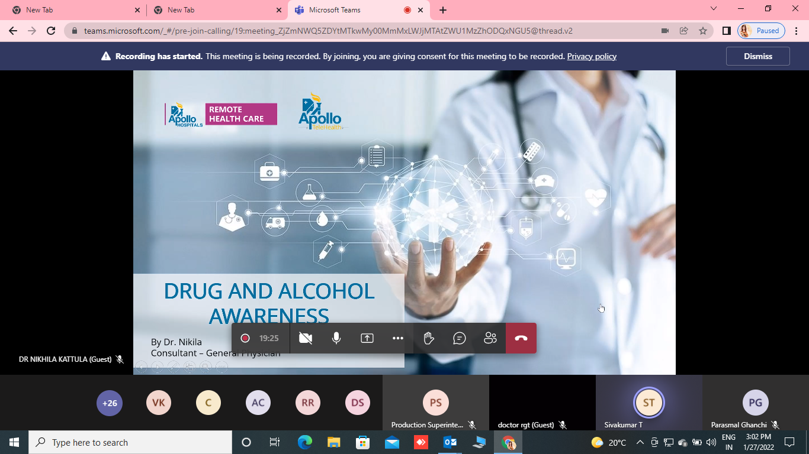Image resolution: width=809 pixels, height=454 pixels.
Task: Open the Privacy policy link
Action: coord(592,56)
